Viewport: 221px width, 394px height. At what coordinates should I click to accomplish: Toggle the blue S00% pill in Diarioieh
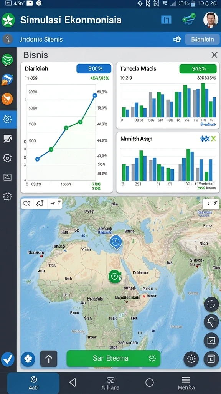click(94, 68)
